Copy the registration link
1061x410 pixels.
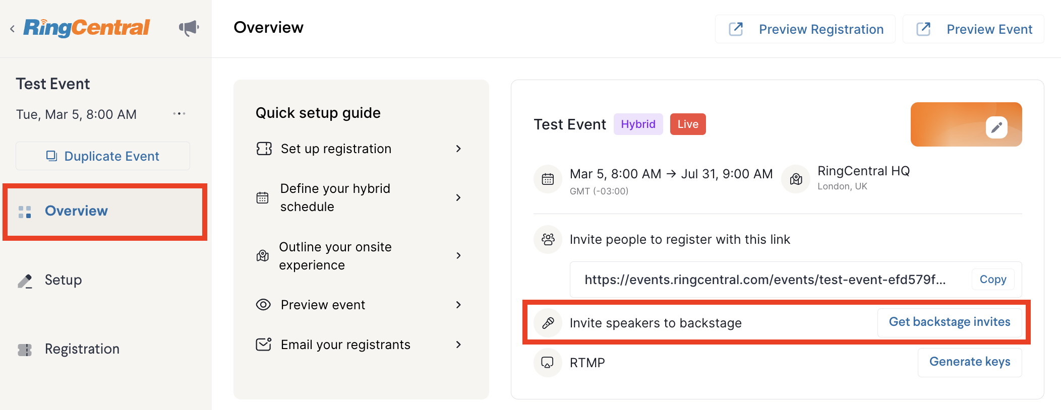tap(993, 280)
